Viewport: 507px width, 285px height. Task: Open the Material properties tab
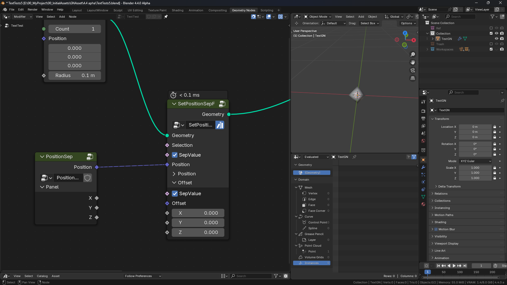423,204
